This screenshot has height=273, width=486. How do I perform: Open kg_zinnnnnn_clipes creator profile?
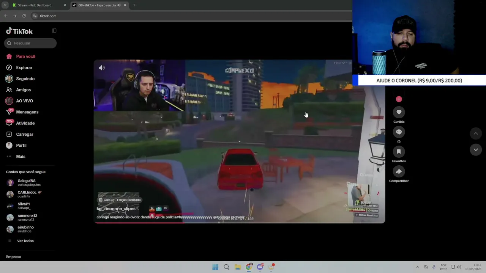click(116, 209)
